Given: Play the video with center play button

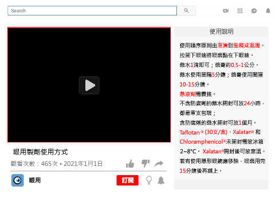Looking at the screenshot, I should (89, 85).
